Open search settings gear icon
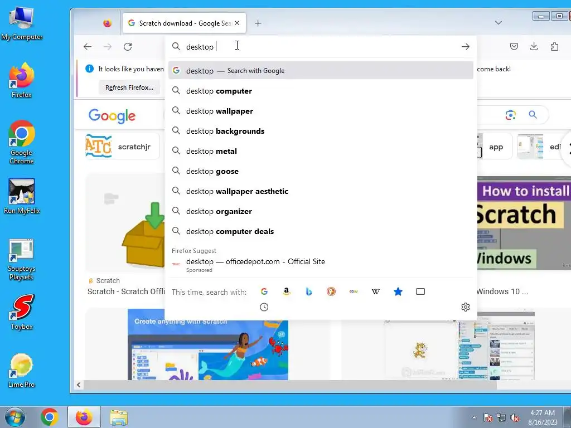This screenshot has width=571, height=428. (x=466, y=307)
